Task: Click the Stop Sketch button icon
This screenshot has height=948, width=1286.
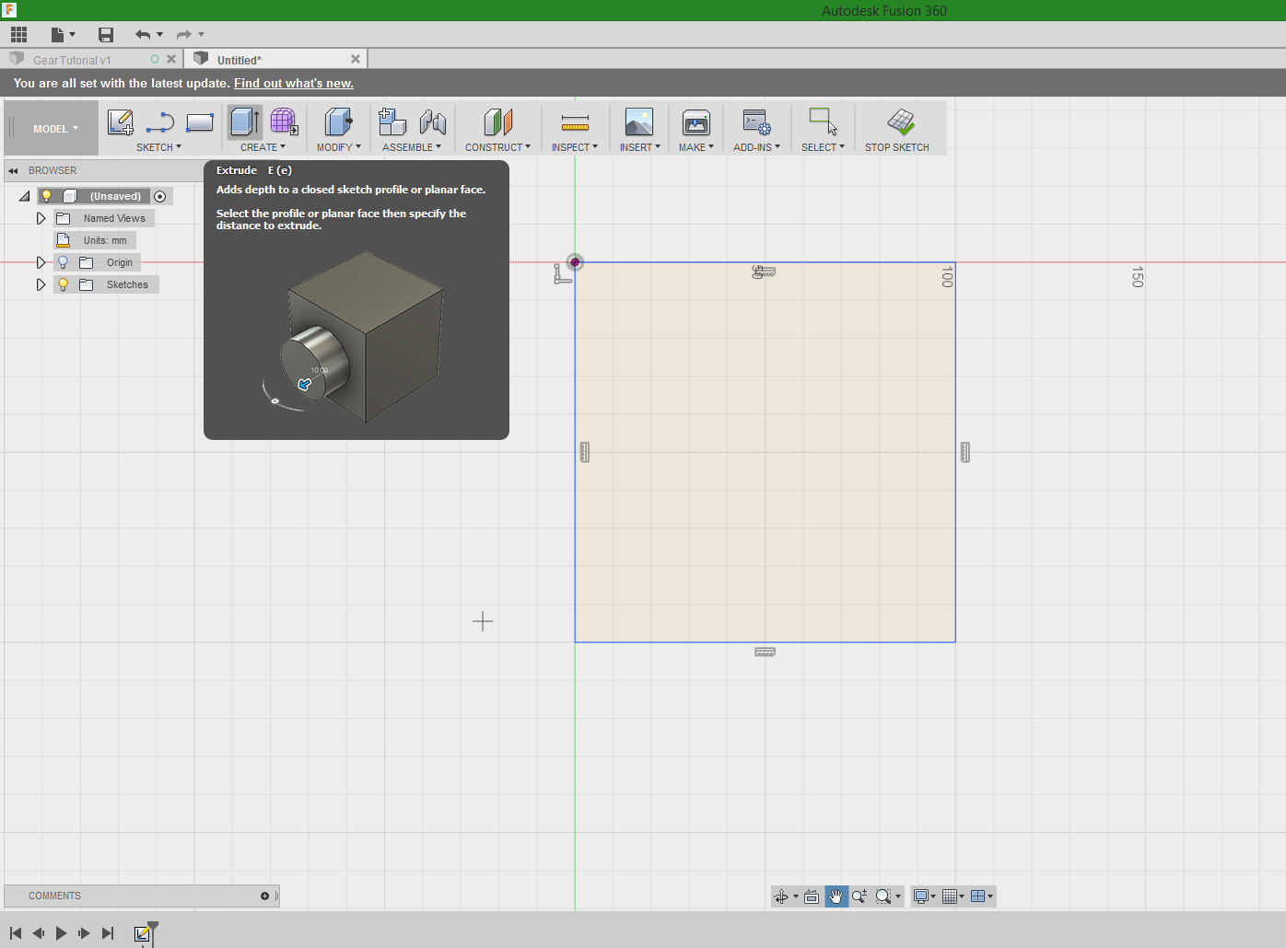Action: [x=899, y=122]
